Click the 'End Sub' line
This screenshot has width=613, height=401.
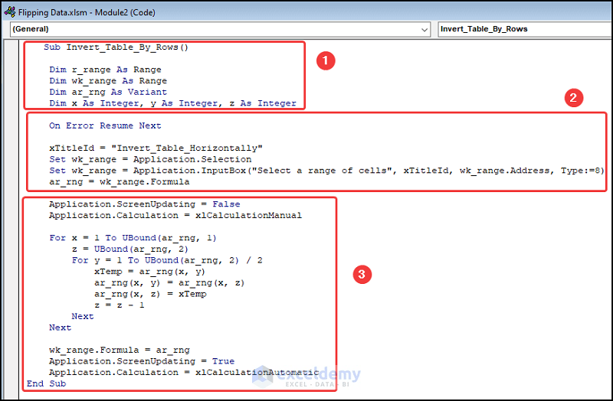(47, 384)
